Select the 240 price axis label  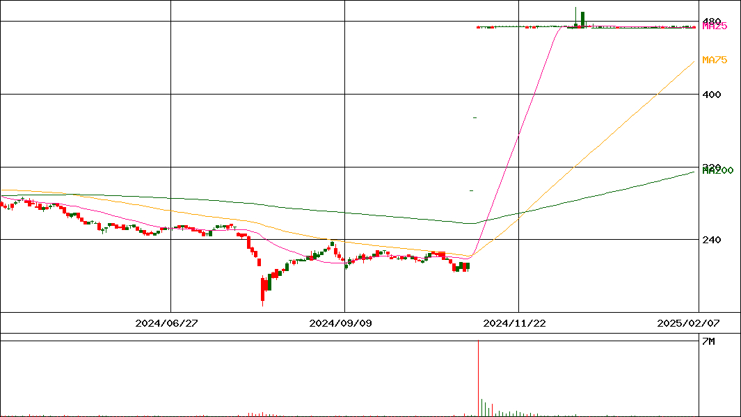[x=712, y=240]
